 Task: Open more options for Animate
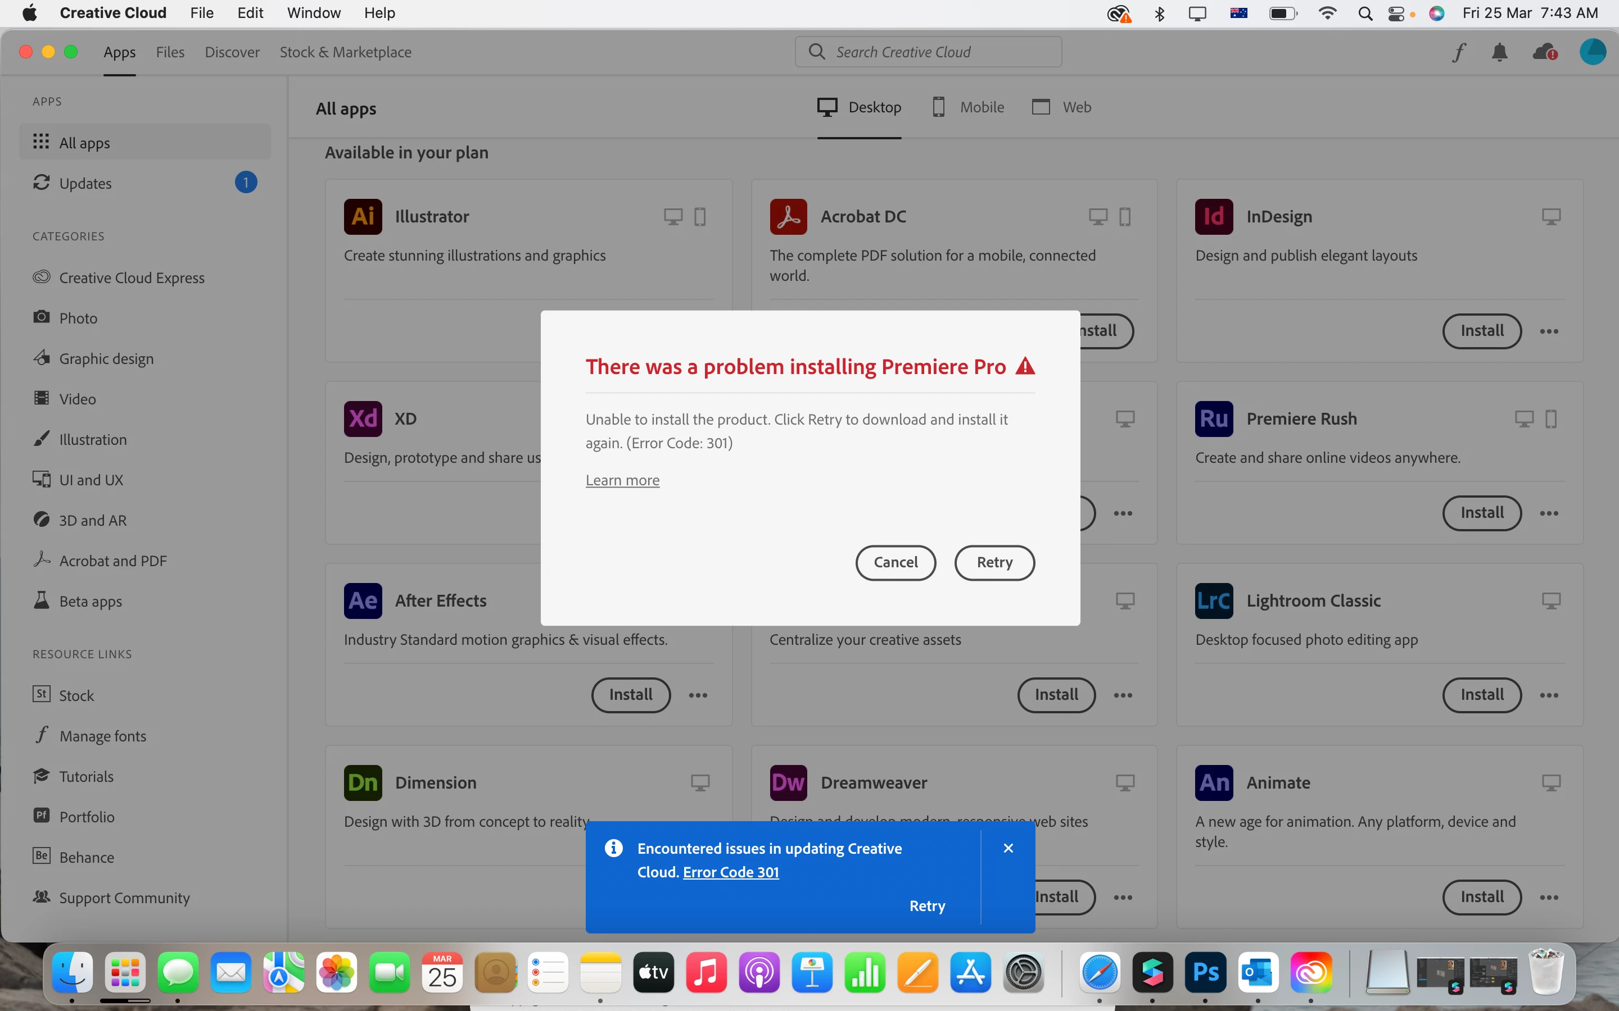tap(1549, 896)
